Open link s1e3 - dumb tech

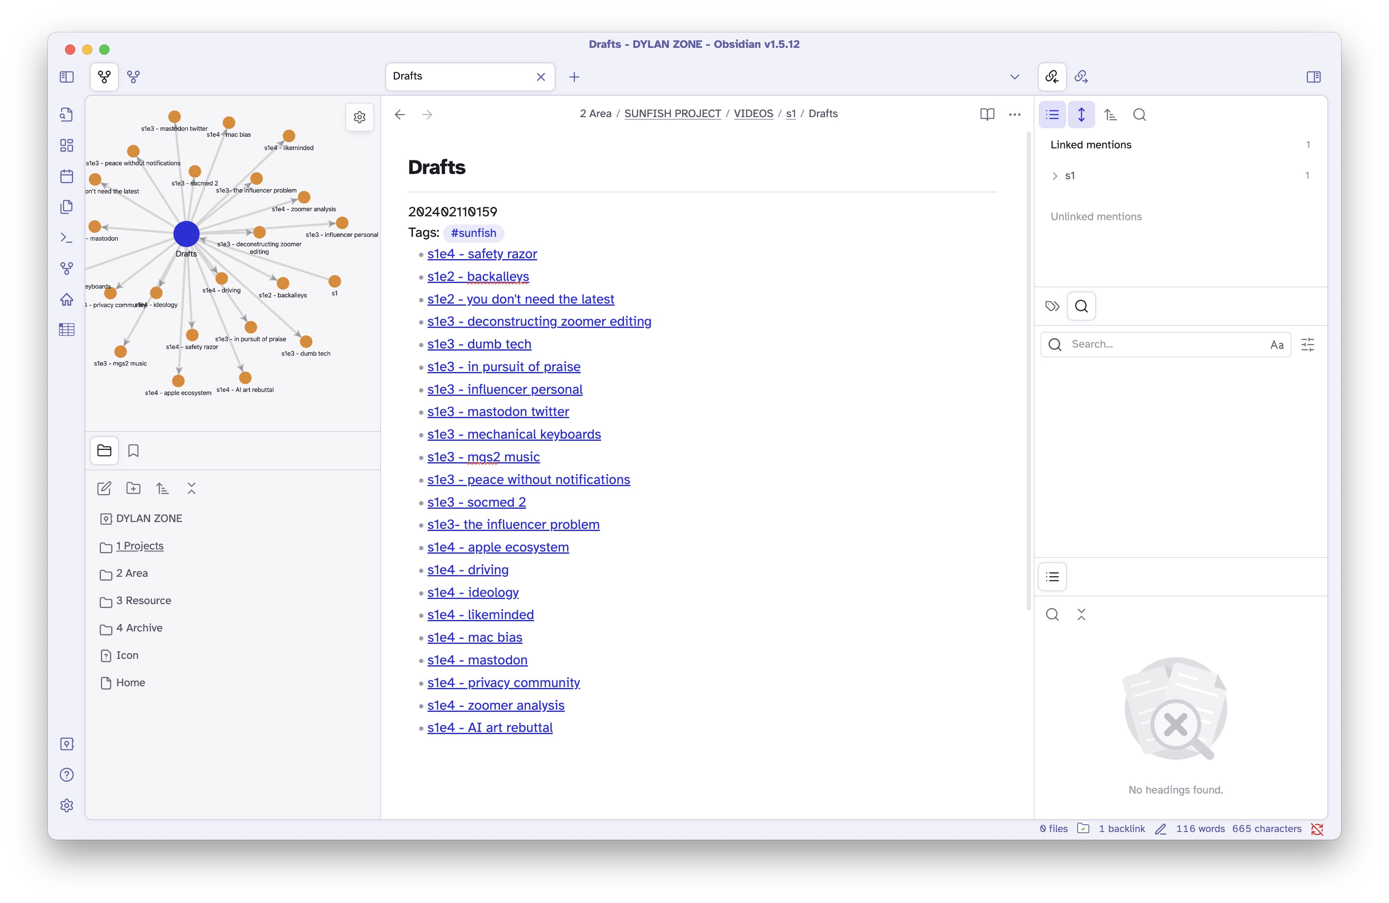(x=479, y=344)
